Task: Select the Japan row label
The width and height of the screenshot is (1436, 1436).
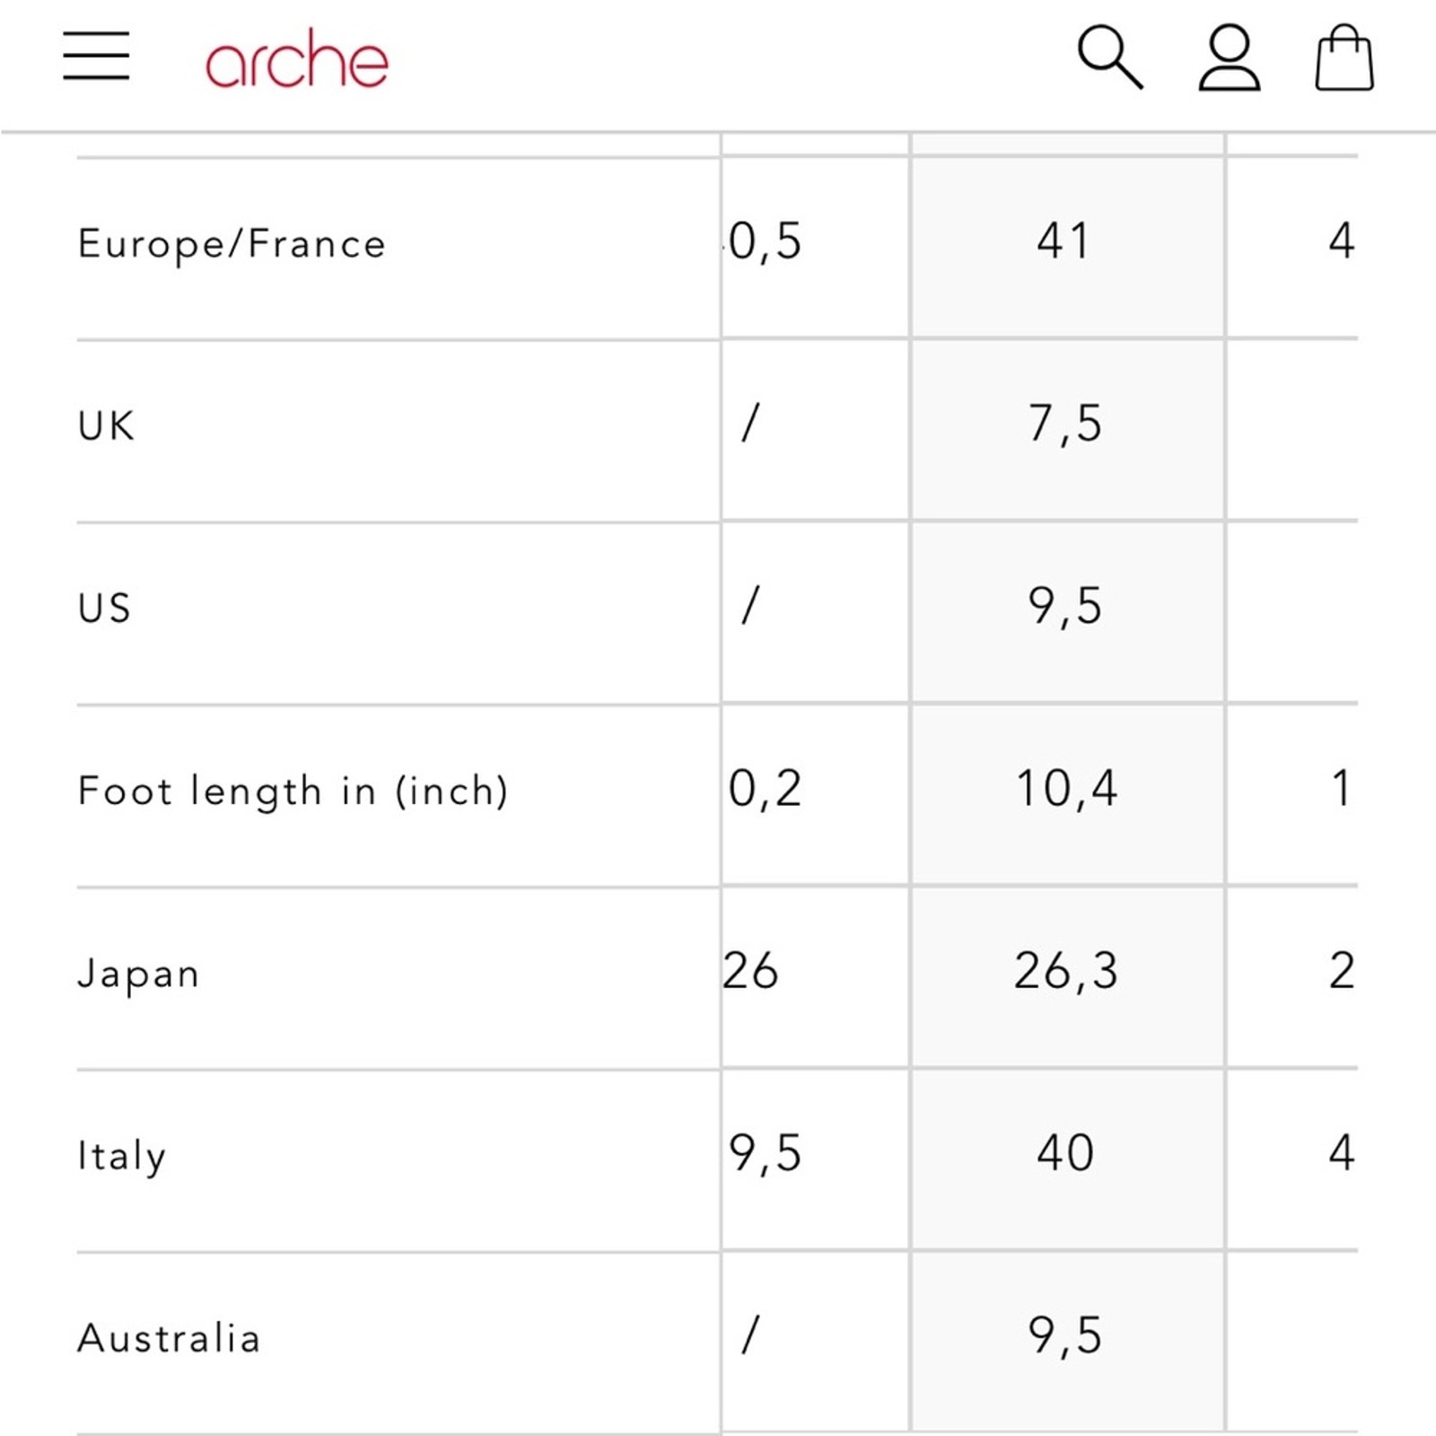Action: [x=138, y=974]
